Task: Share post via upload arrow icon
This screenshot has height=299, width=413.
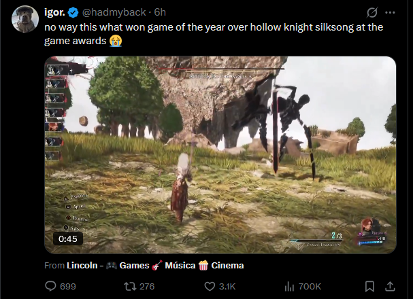Action: [390, 286]
